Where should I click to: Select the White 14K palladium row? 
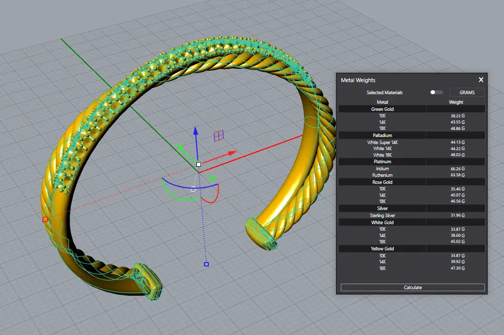click(412, 149)
